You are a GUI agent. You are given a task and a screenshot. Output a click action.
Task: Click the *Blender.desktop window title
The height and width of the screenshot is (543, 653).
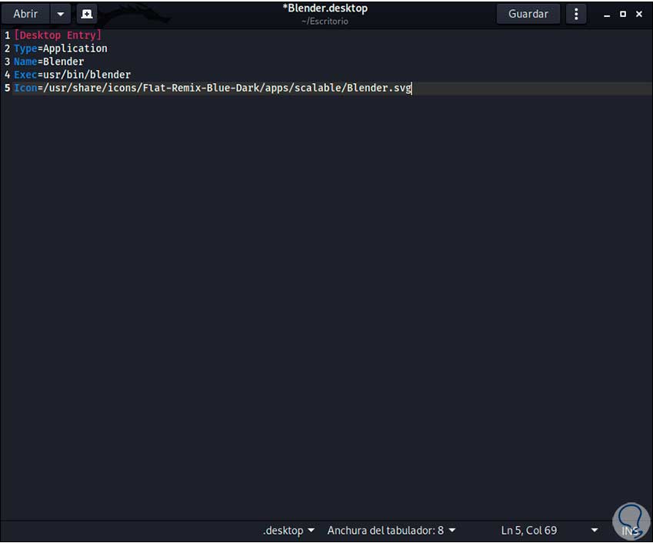click(325, 8)
